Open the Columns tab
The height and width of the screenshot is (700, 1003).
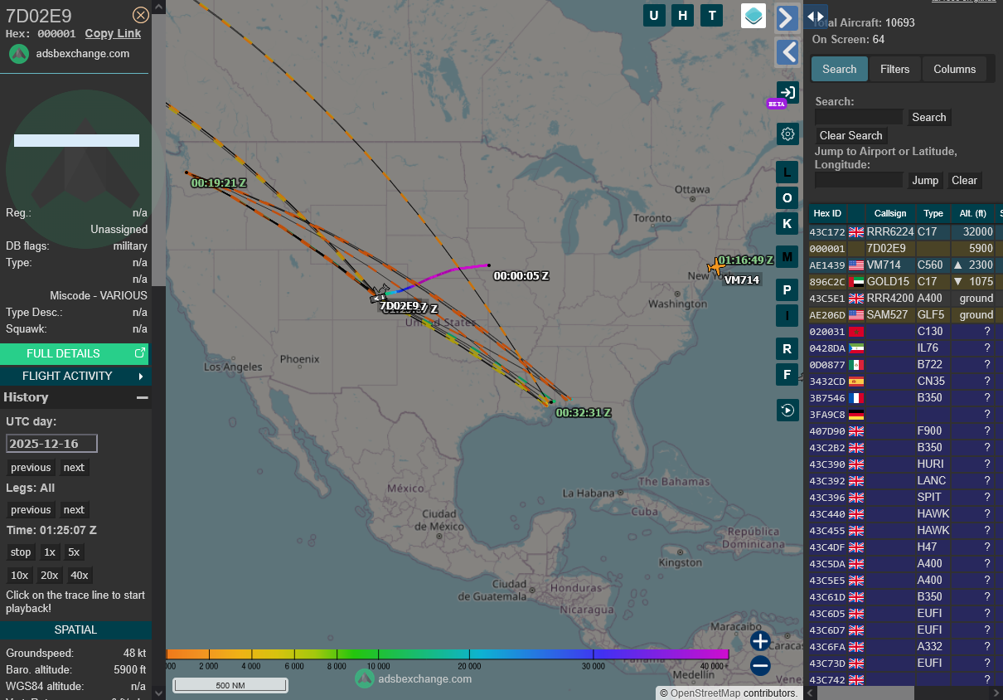point(954,69)
